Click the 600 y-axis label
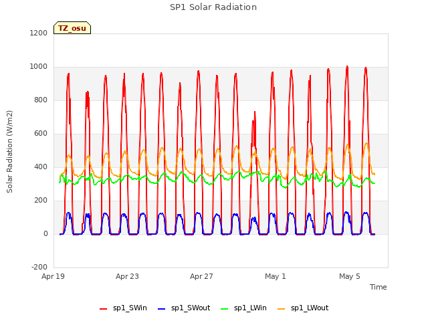The width and height of the screenshot is (428, 321). pyautogui.click(x=41, y=134)
